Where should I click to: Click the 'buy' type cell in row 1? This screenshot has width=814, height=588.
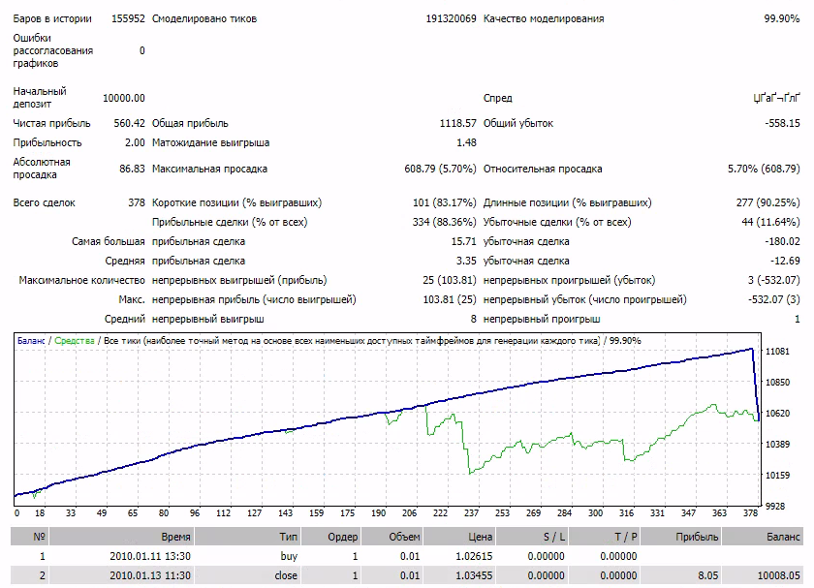pyautogui.click(x=289, y=556)
